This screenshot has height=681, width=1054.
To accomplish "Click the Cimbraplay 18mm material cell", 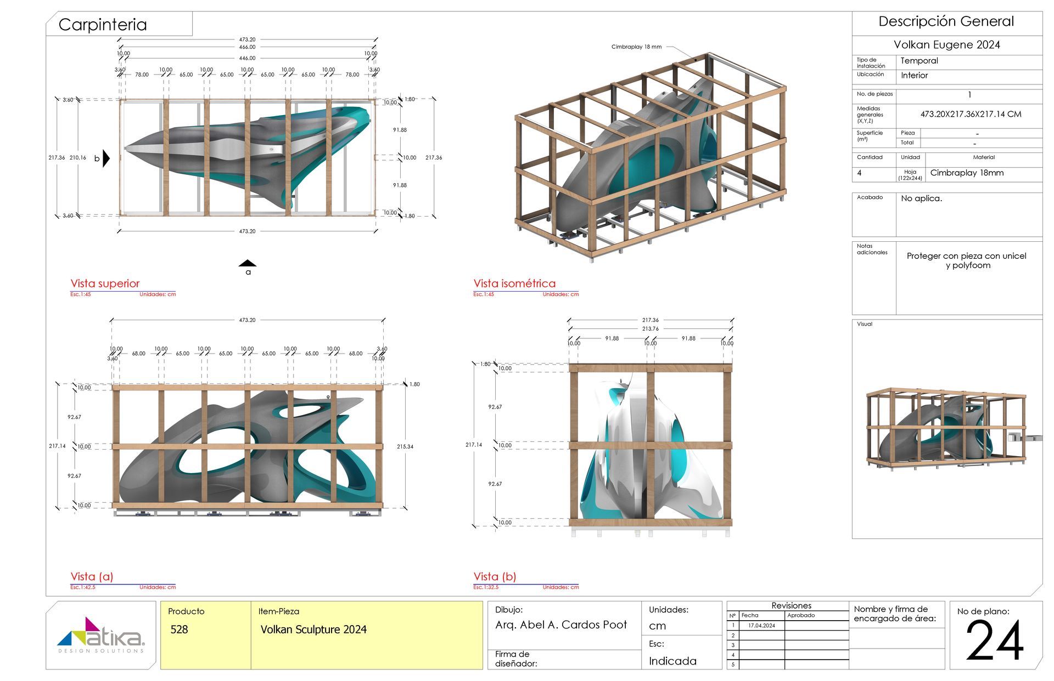I will (967, 173).
